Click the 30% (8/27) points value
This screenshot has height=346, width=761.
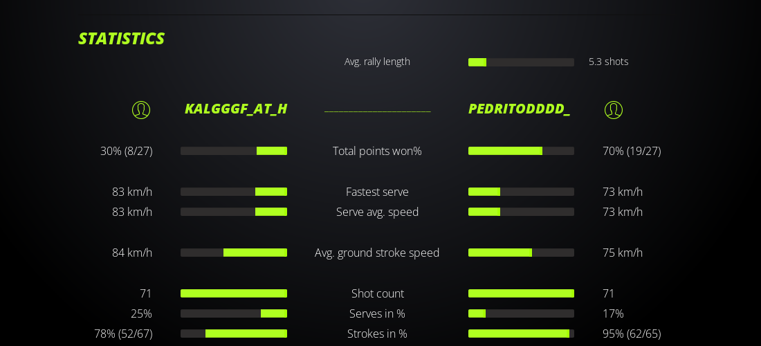[127, 151]
